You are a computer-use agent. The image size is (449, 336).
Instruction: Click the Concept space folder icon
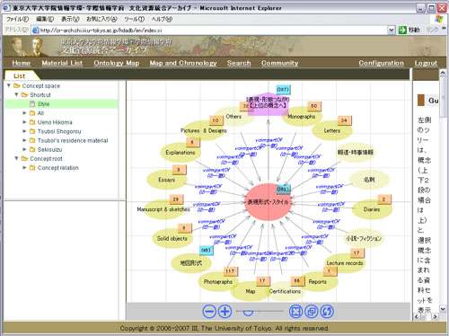click(17, 85)
